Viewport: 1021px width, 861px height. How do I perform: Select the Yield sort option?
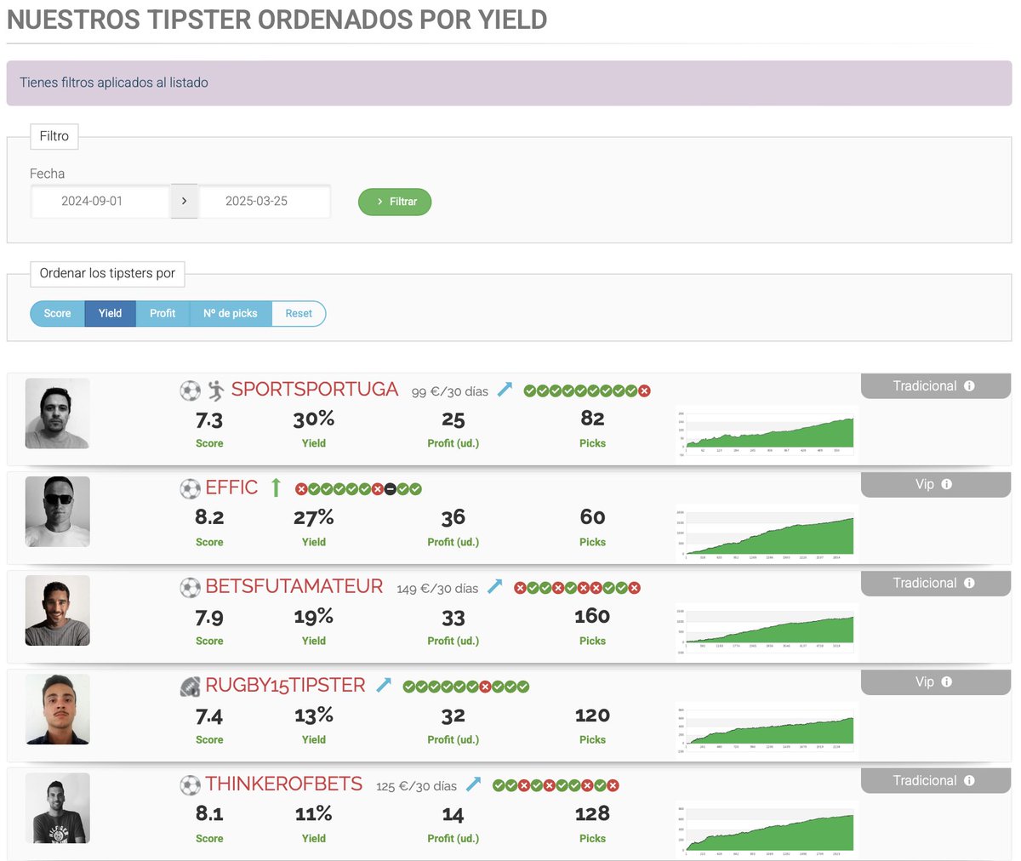(x=110, y=313)
